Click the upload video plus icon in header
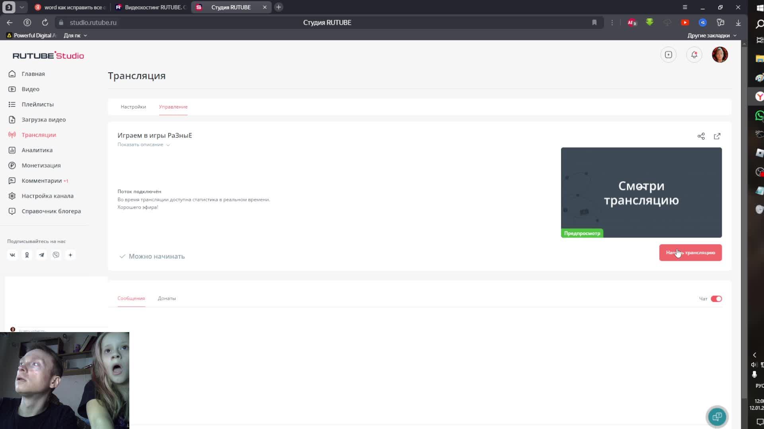 [668, 55]
